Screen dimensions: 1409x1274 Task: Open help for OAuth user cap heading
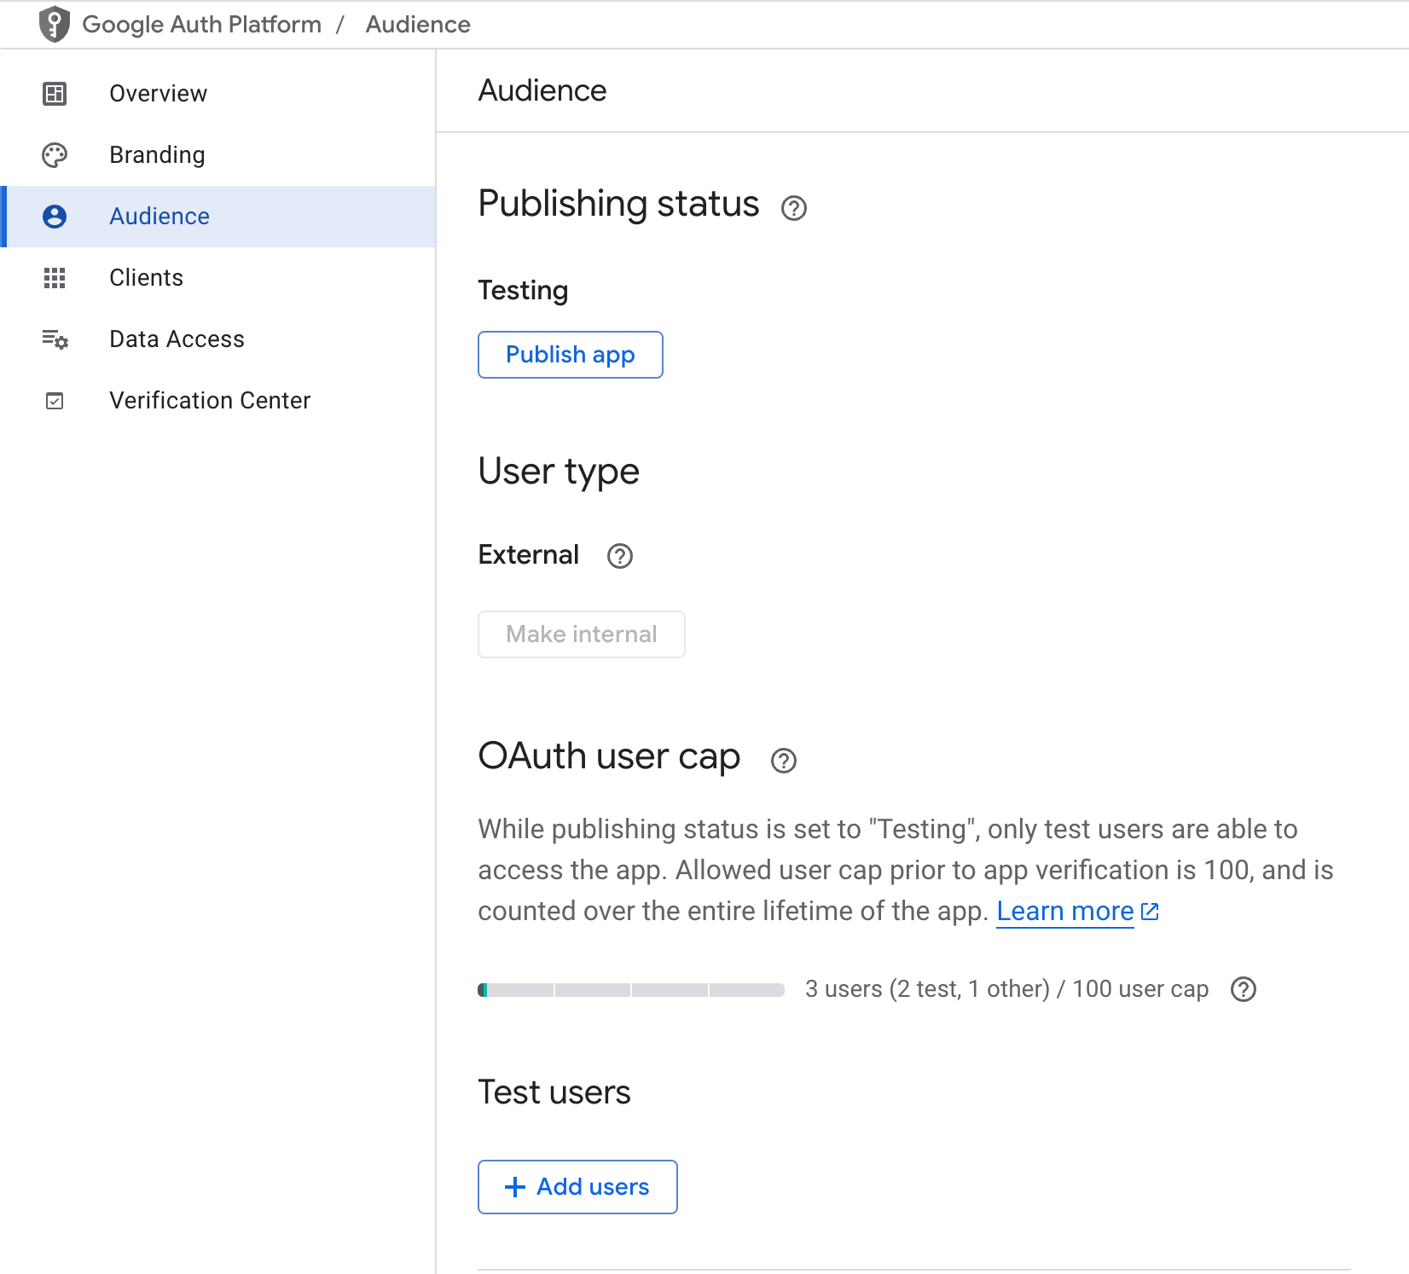[x=783, y=761]
